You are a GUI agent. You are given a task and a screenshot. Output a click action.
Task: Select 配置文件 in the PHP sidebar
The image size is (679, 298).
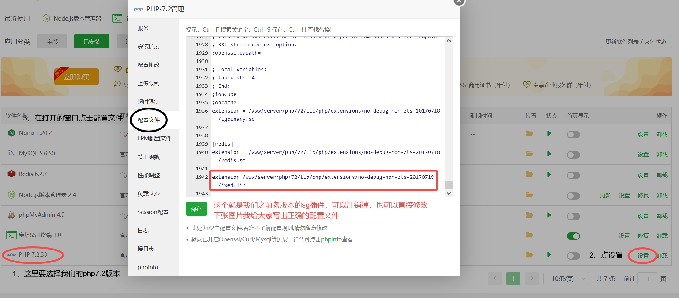click(149, 120)
